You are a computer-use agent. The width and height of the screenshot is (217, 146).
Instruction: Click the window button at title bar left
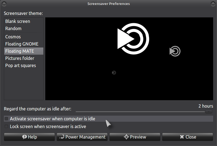pyautogui.click(x=4, y=4)
